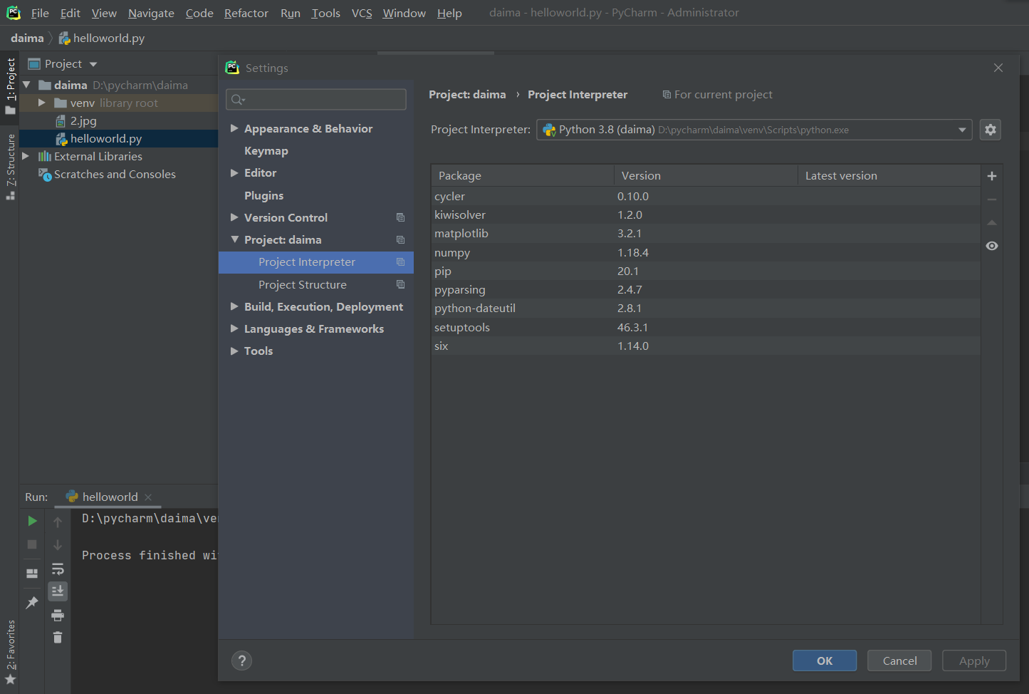1029x694 pixels.
Task: Click the green Run arrow in Run panel
Action: point(32,521)
